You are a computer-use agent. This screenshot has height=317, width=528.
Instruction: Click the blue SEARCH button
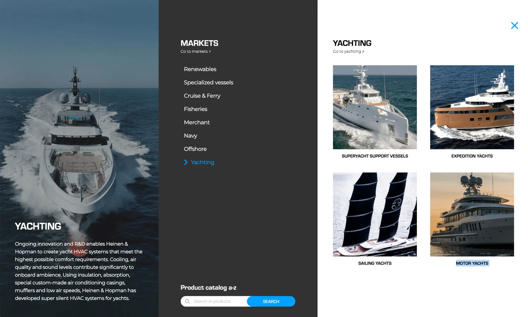(271, 301)
